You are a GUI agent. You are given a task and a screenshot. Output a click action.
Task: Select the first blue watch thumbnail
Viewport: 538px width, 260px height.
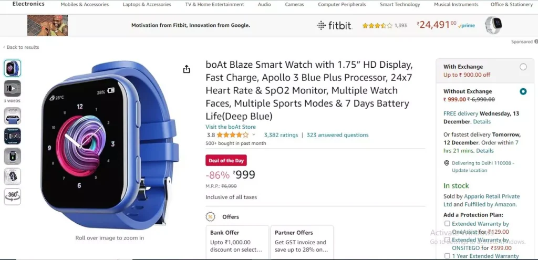click(x=13, y=68)
